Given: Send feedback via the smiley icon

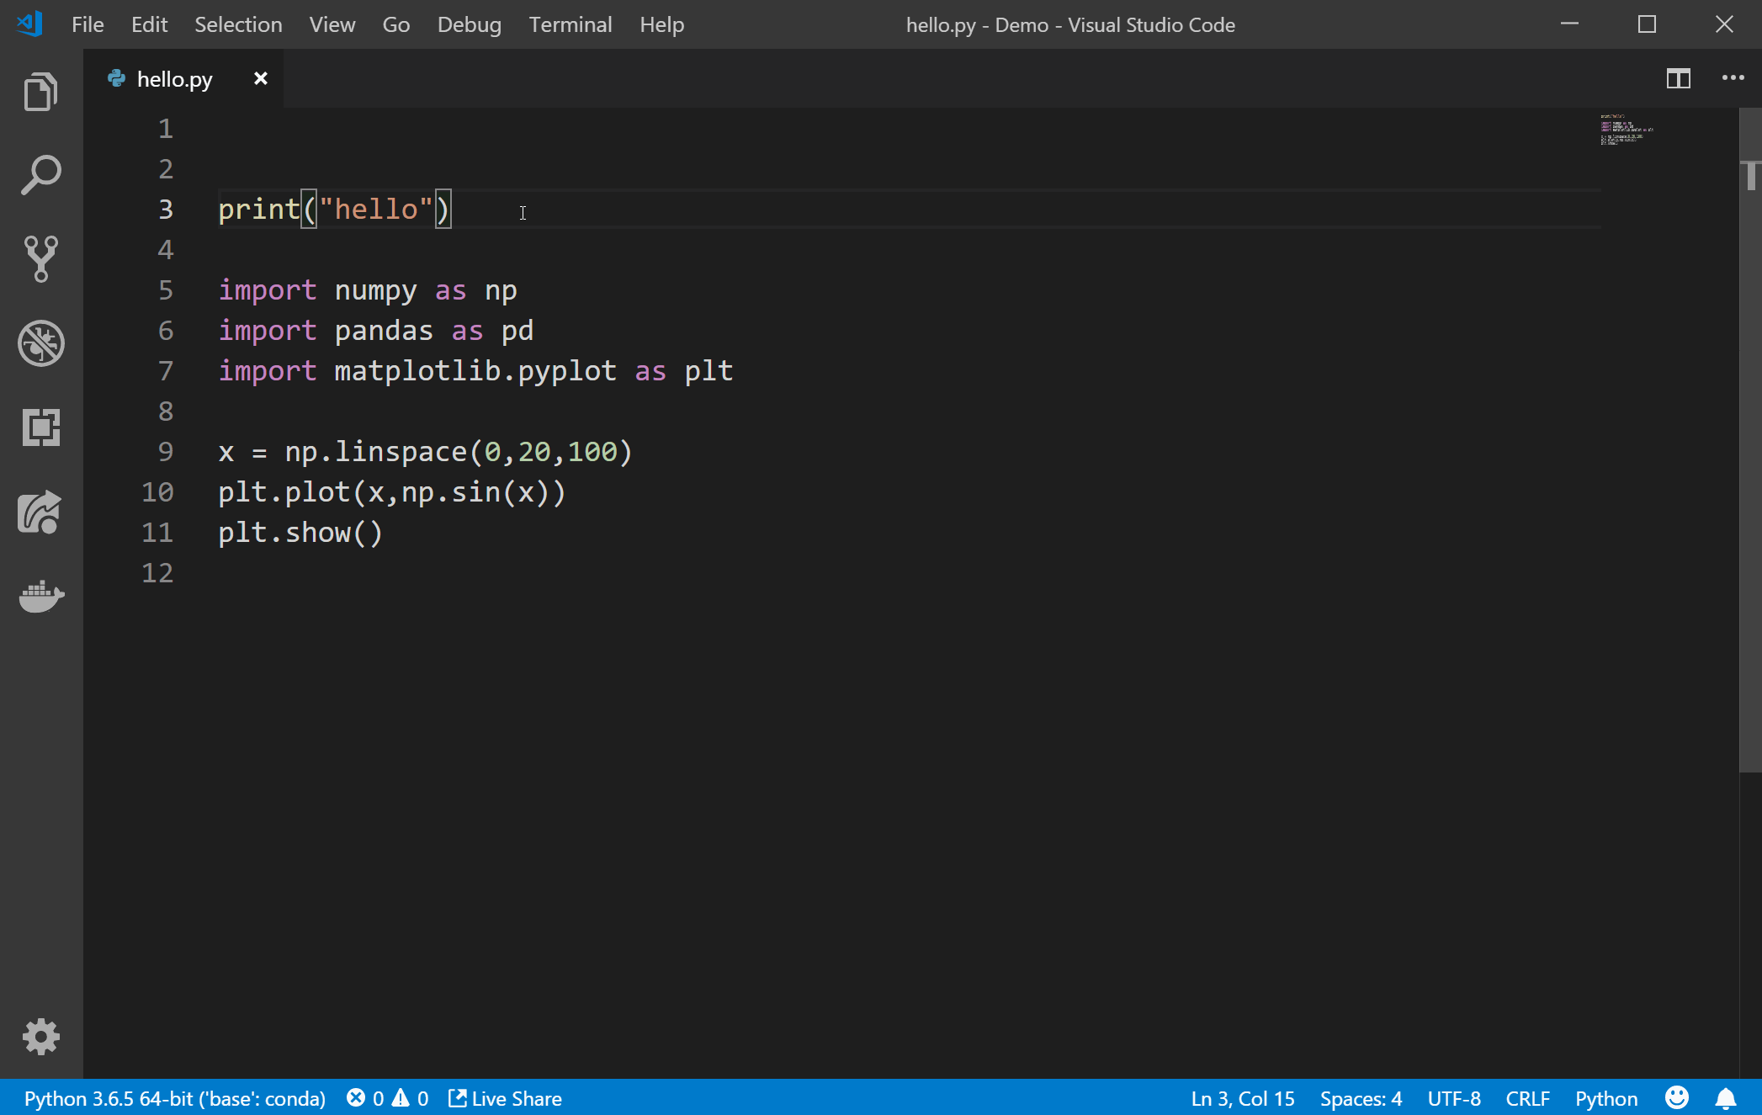Looking at the screenshot, I should pos(1676,1098).
